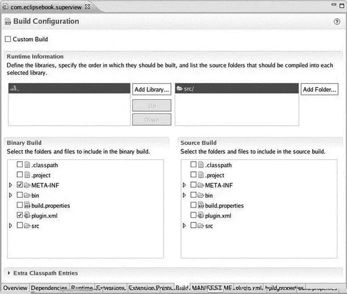This screenshot has width=347, height=294.
Task: Check .classpath in Binary Build
Action: click(x=20, y=164)
